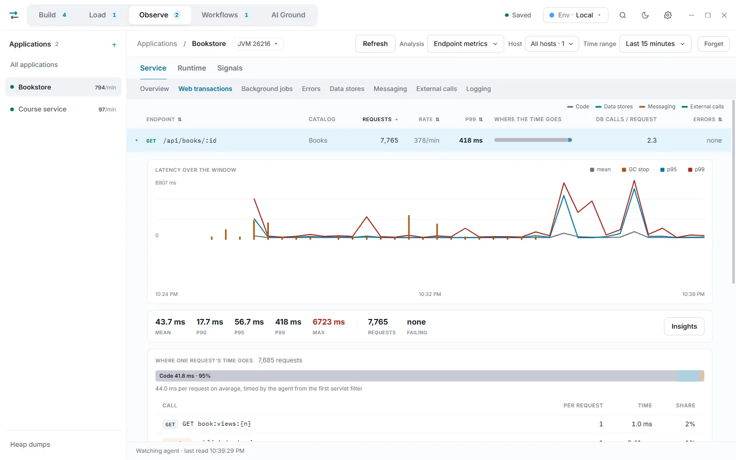Image resolution: width=736 pixels, height=460 pixels.
Task: Open the AI Ground tab
Action: (x=288, y=15)
